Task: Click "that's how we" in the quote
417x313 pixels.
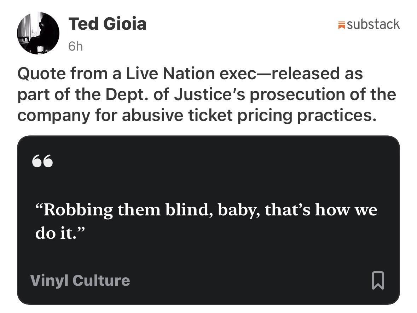Action: coord(321,210)
